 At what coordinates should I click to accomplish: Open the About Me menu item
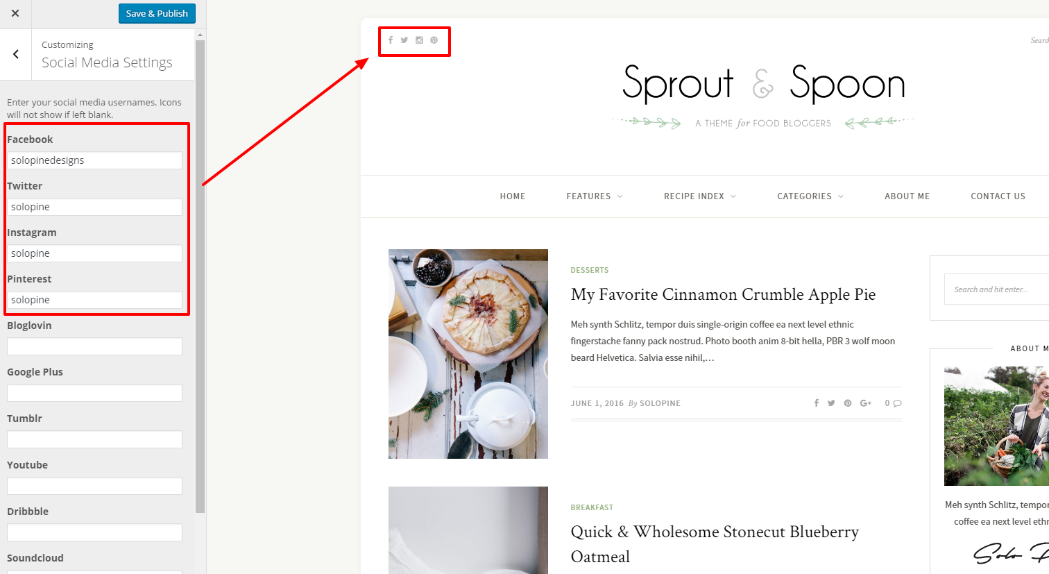tap(907, 196)
